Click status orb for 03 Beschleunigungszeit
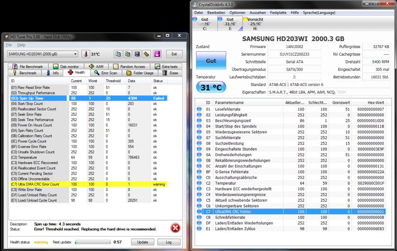Screen dimensions: 397x251 coord(199,121)
